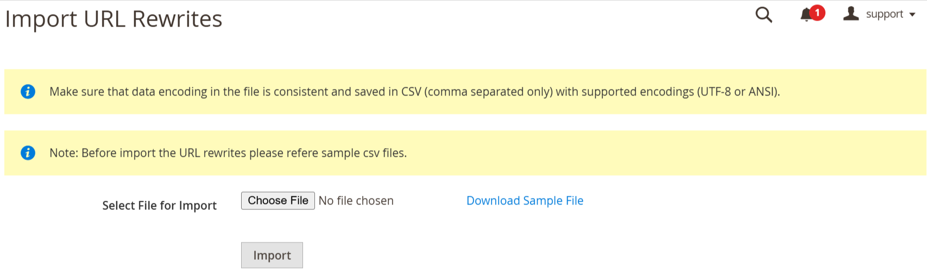Click "CSV (comma separated only)" text in notice
This screenshot has height=275, width=927.
coord(477,92)
